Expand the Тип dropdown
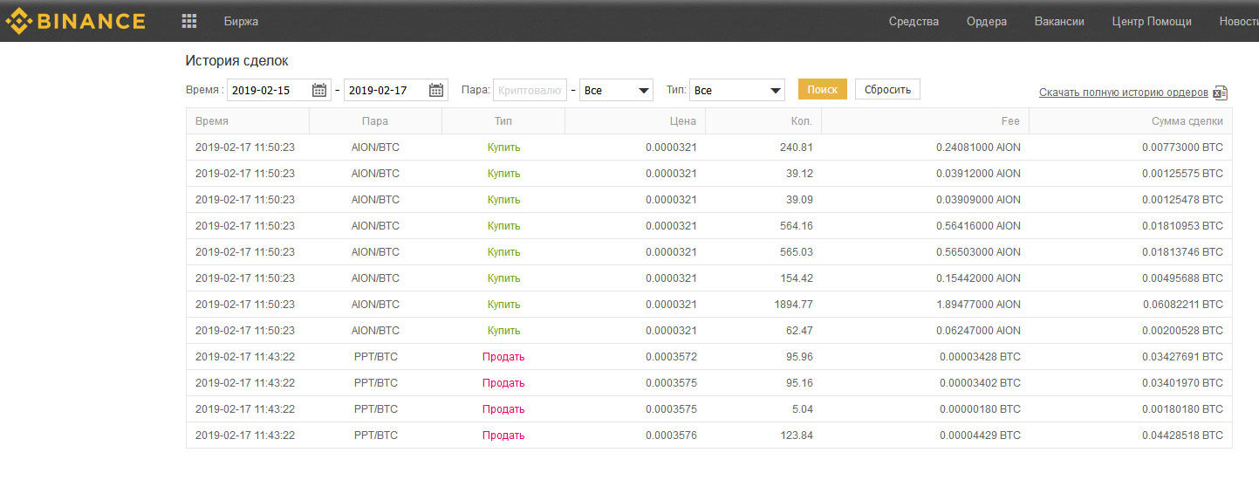1259x480 pixels. (x=737, y=90)
